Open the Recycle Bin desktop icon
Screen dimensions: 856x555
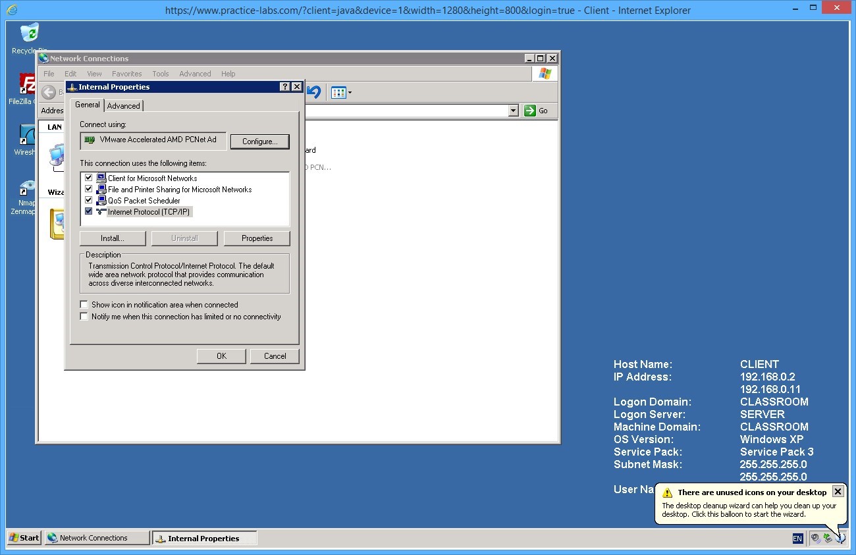[29, 34]
